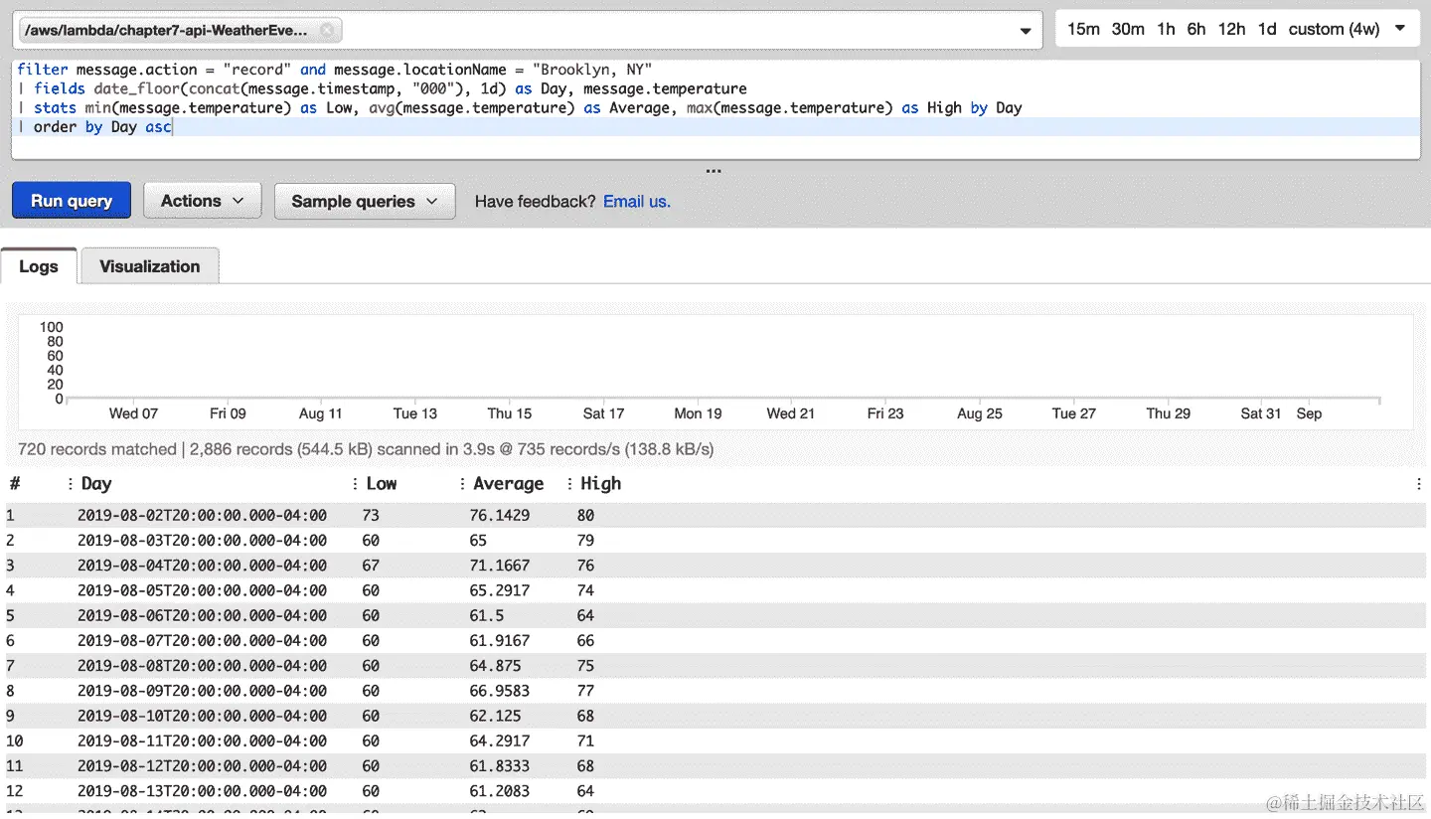Click the Aug 25 histogram axis label

pos(979,413)
